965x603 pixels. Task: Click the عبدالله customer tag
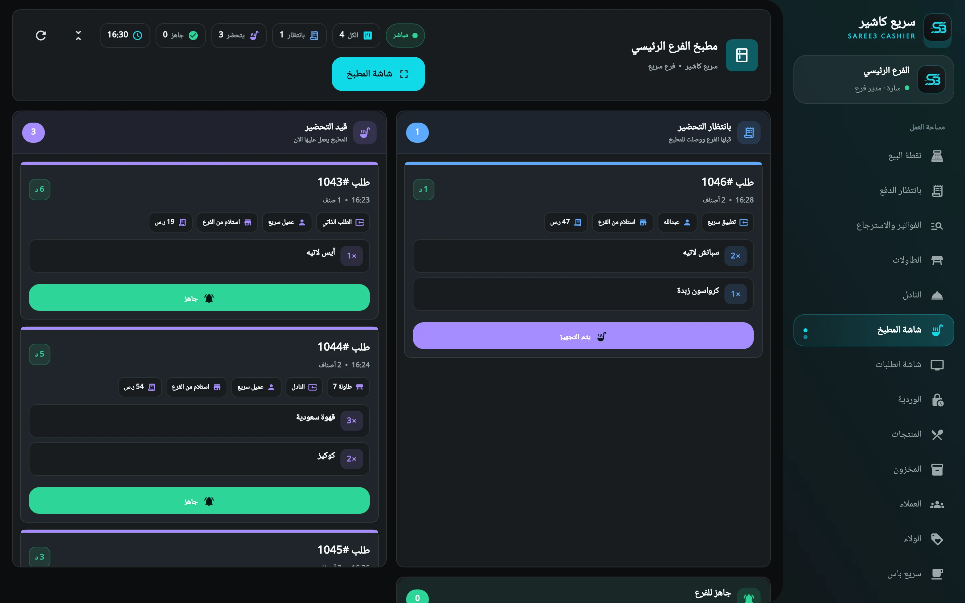pyautogui.click(x=677, y=222)
